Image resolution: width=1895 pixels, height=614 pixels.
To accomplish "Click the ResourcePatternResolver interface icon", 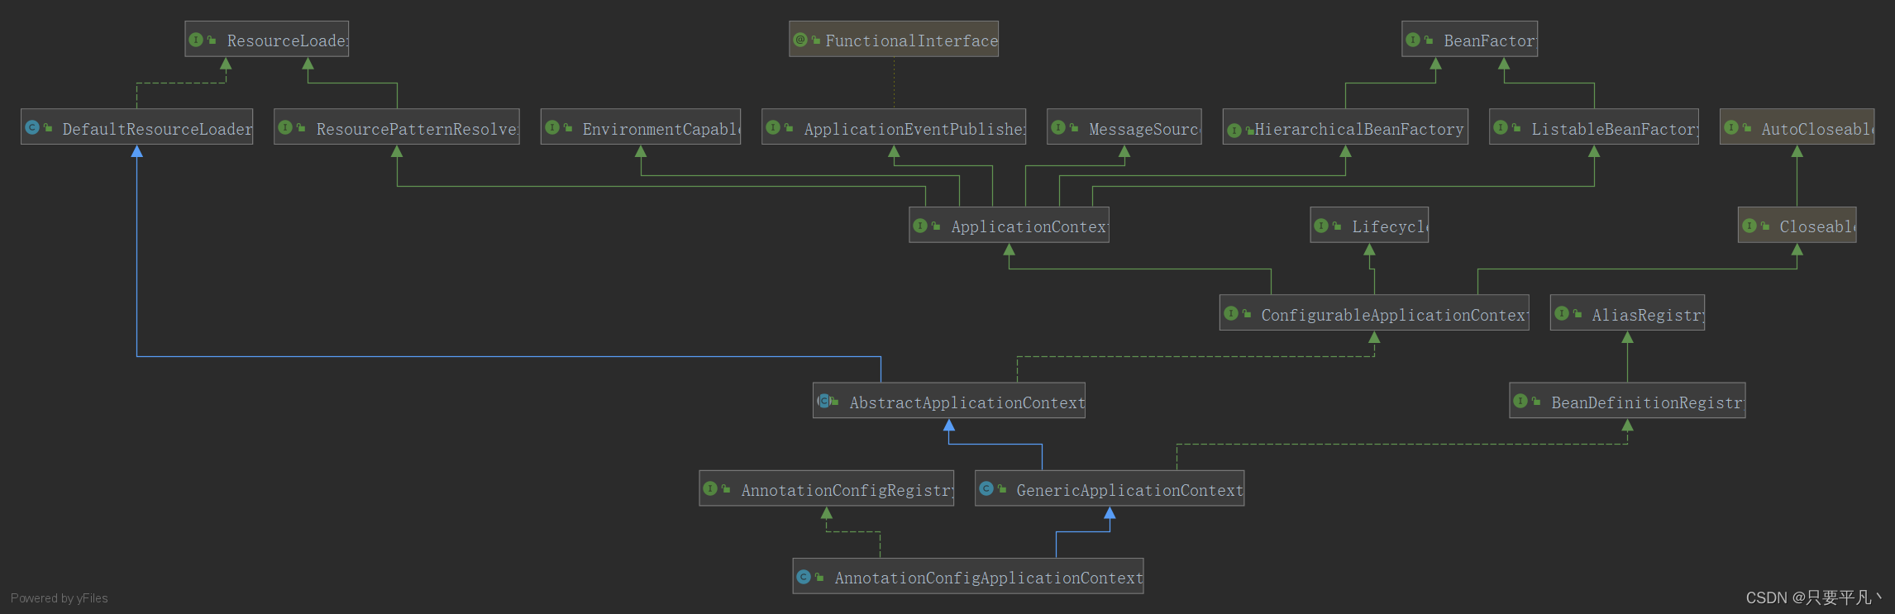I will 285,127.
